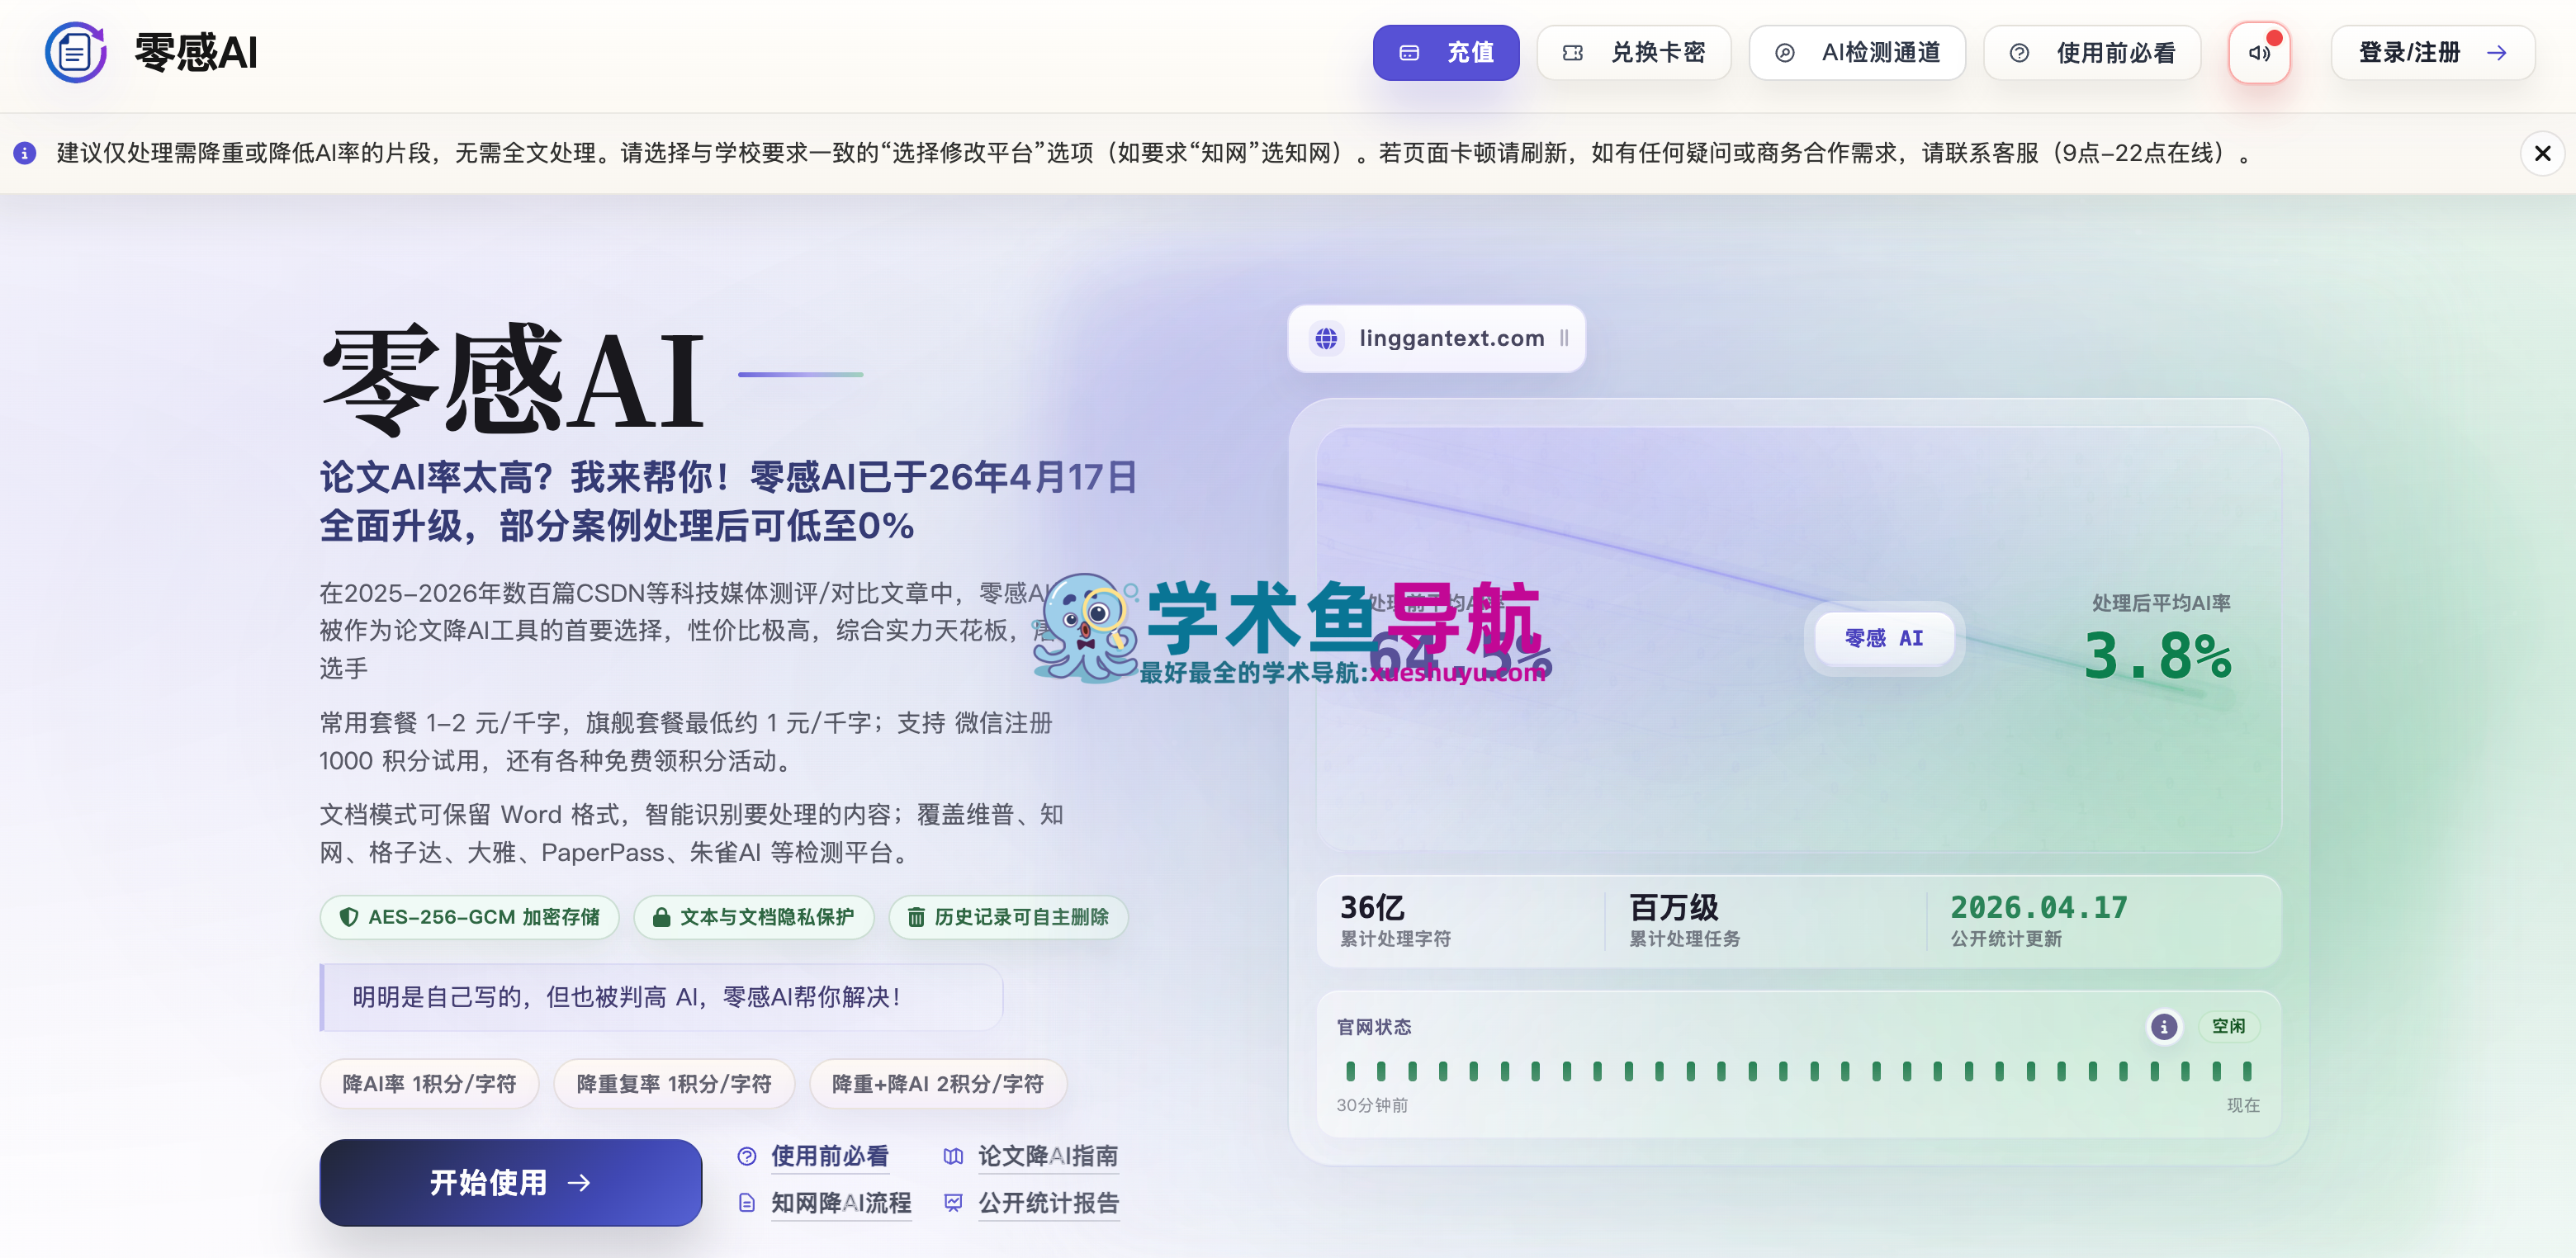Click the linggantext.com domain pill

pos(1436,339)
